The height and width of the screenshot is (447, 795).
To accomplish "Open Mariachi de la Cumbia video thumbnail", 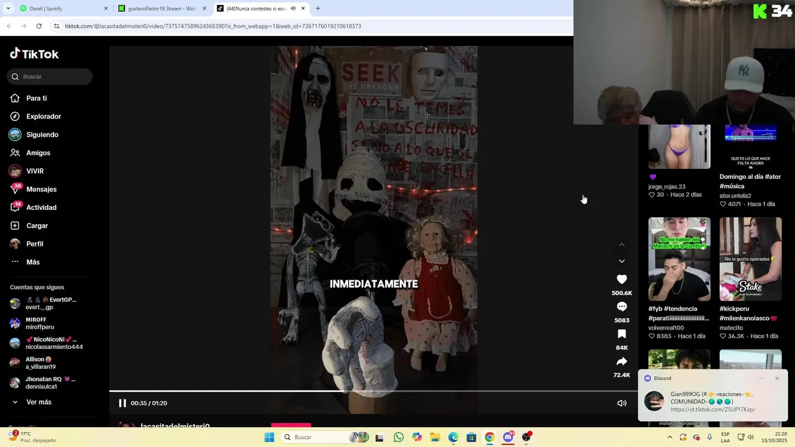I will point(679,259).
